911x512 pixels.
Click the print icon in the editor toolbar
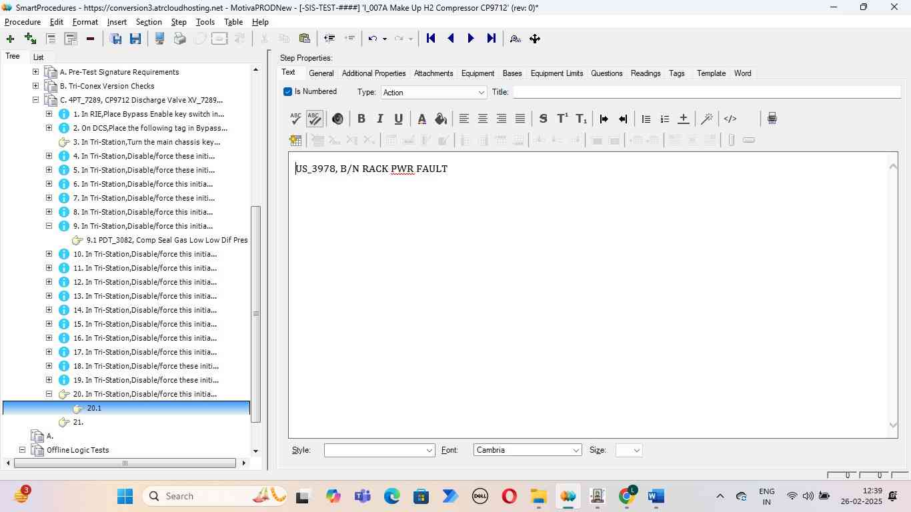tap(772, 119)
